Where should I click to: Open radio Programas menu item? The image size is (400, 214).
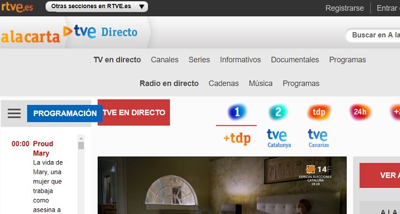tap(301, 83)
